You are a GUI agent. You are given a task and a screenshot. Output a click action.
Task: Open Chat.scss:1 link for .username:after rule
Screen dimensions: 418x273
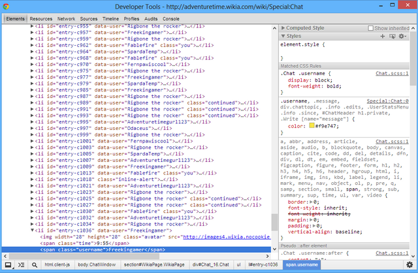(x=392, y=253)
